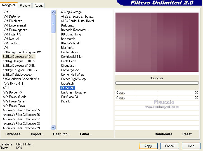Select &<Bkg Designer sf10 III> category
The height and width of the screenshot is (151, 203).
click(x=19, y=66)
